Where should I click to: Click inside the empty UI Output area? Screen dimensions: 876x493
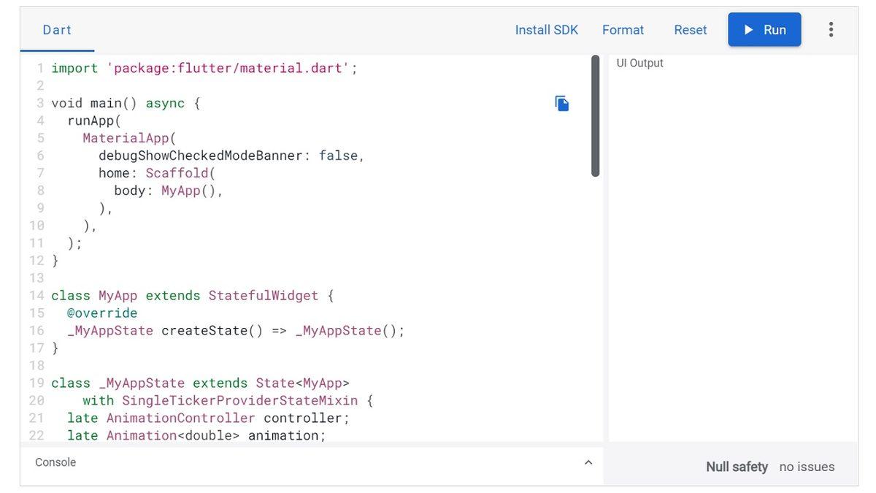730,256
